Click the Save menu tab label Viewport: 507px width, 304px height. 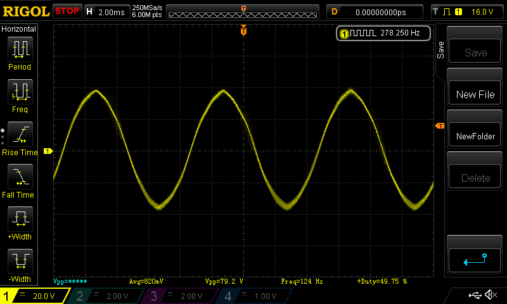pyautogui.click(x=440, y=50)
